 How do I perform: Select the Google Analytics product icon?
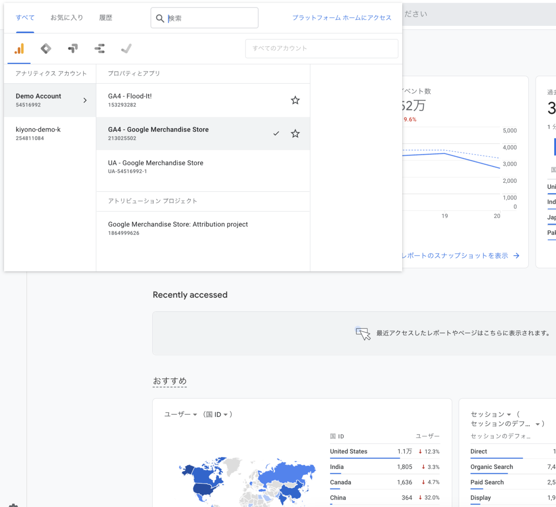(x=19, y=49)
